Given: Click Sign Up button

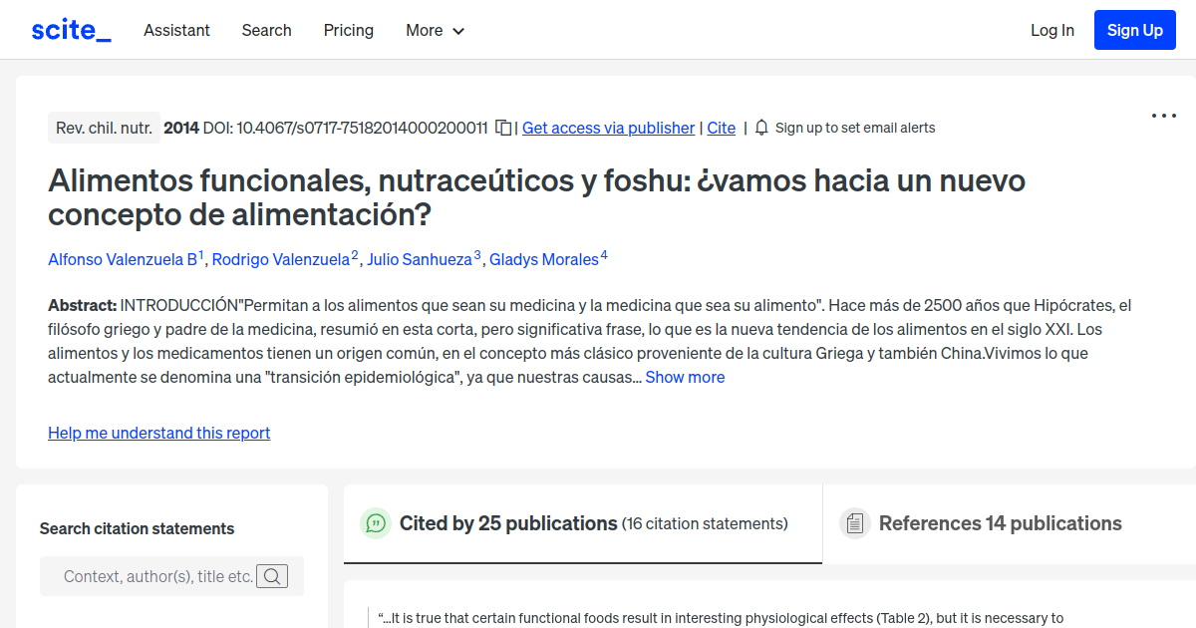Looking at the screenshot, I should tap(1134, 29).
